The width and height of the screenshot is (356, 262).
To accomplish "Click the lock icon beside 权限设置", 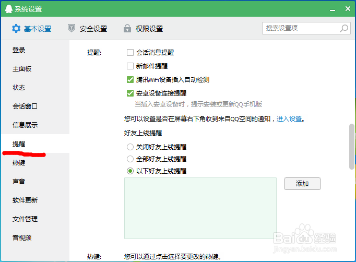I will click(x=127, y=28).
